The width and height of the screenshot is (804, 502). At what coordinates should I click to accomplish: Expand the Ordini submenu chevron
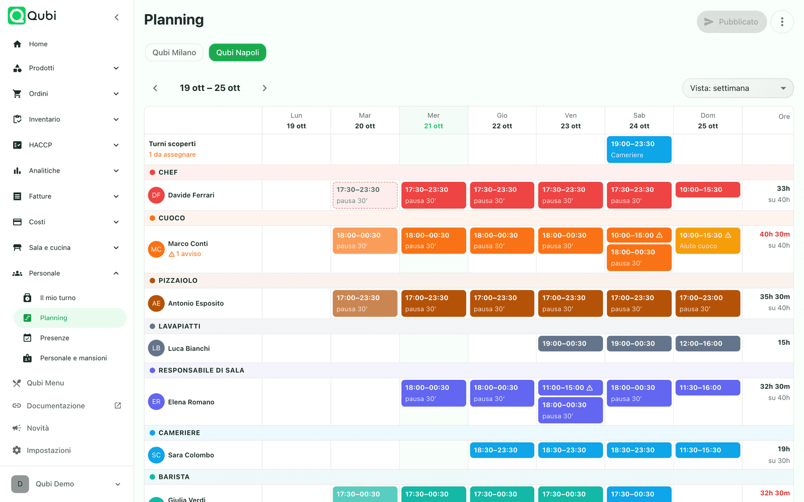coord(116,94)
